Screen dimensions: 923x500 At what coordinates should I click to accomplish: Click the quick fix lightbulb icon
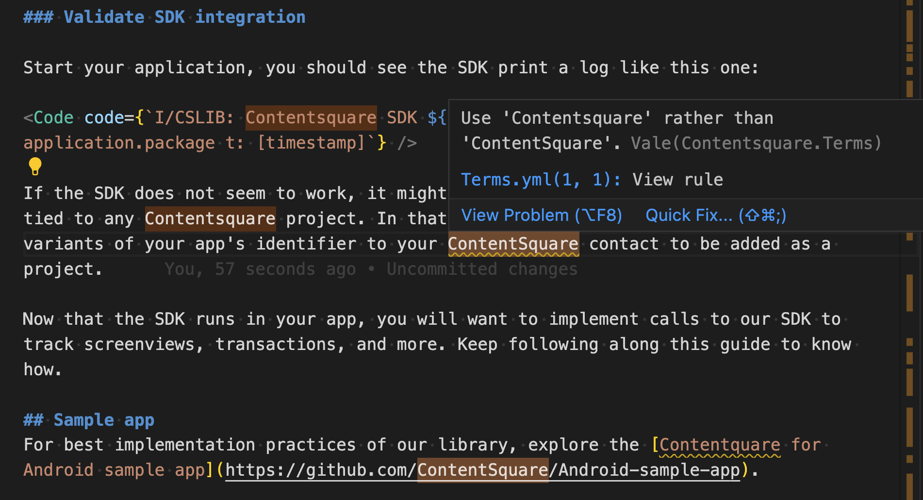coord(34,167)
